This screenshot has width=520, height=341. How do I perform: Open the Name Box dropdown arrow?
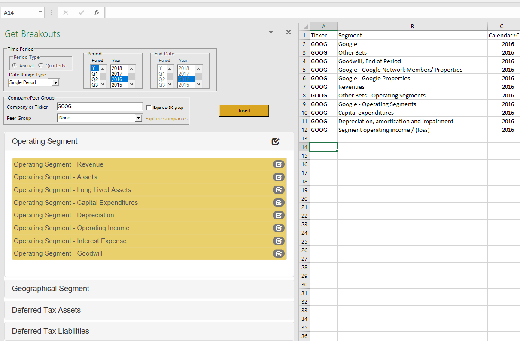coord(40,13)
